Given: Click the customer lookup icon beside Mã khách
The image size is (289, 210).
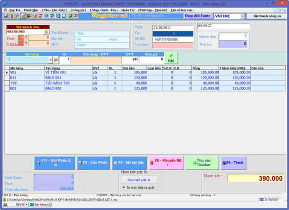Looking at the screenshot, I should coord(46,32).
